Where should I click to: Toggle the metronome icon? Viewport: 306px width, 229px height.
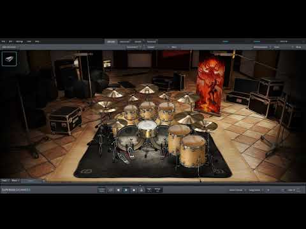point(142,190)
